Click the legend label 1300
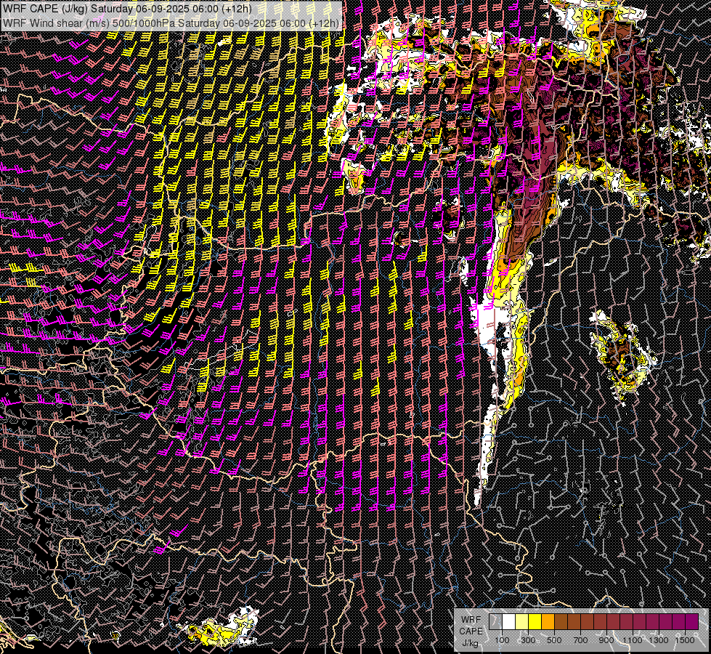 (659, 640)
